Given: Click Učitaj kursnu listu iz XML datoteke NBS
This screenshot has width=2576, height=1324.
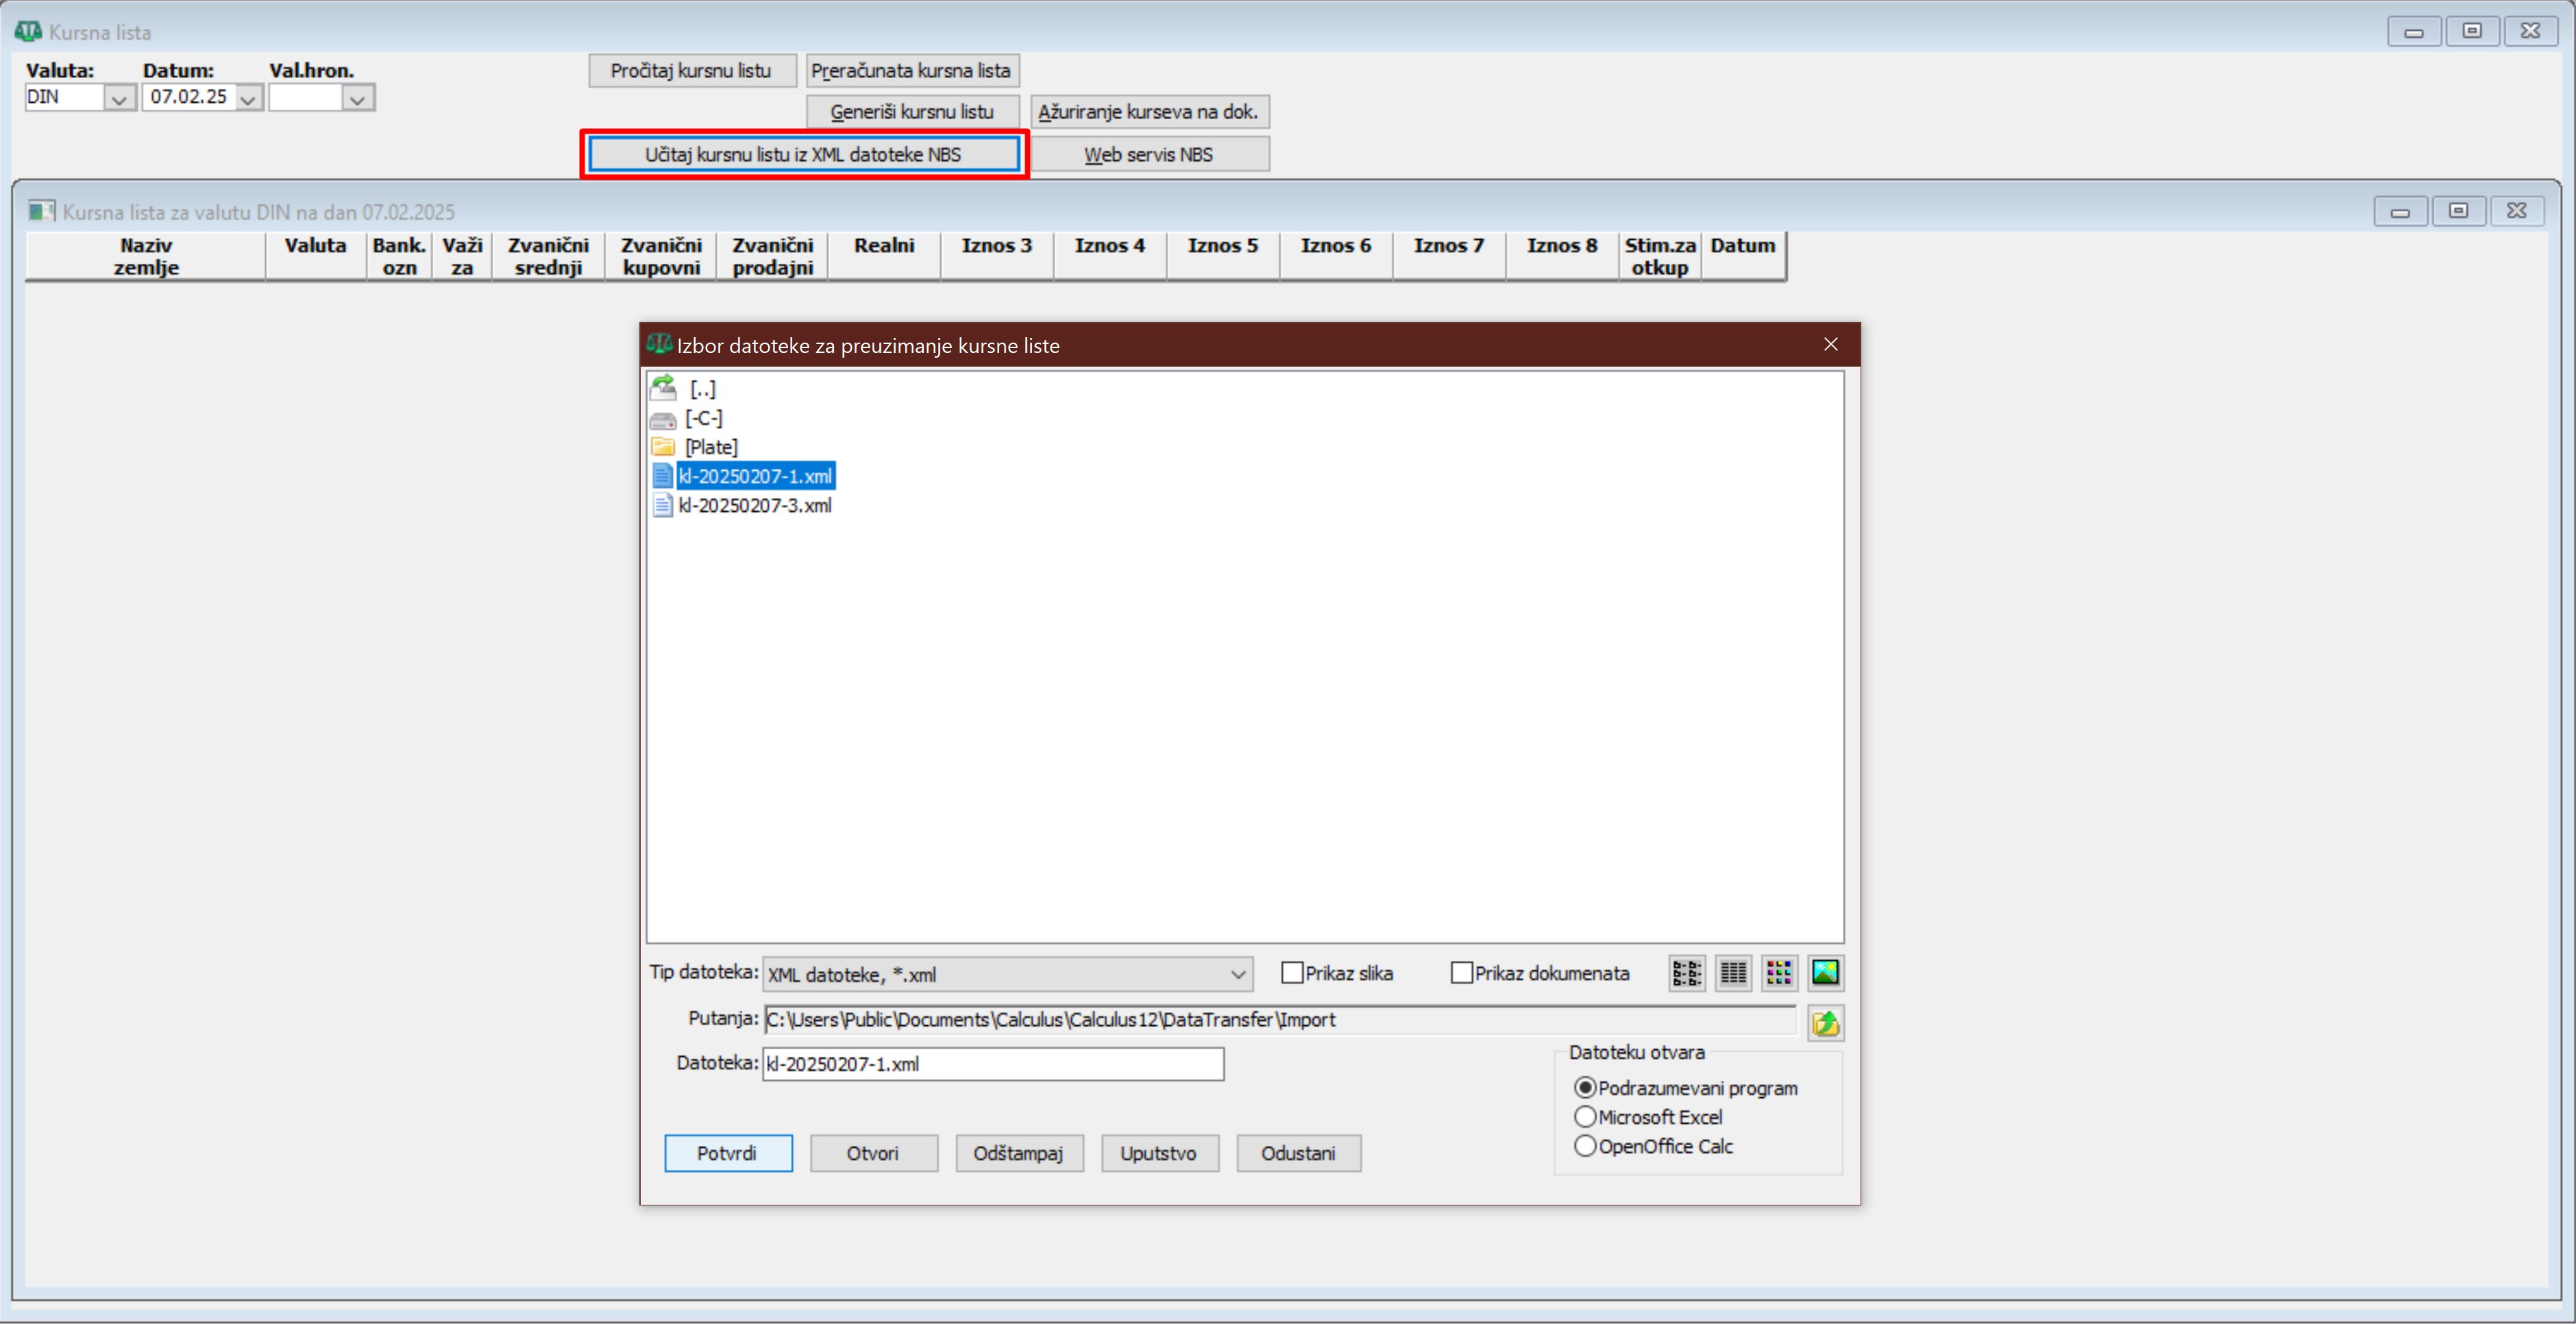Looking at the screenshot, I should [804, 155].
